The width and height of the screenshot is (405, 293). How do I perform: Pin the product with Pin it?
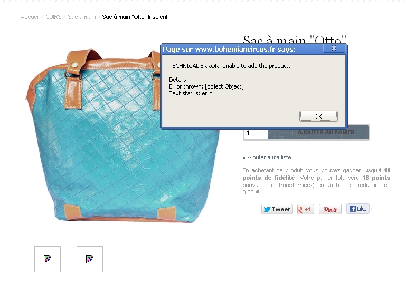(330, 209)
